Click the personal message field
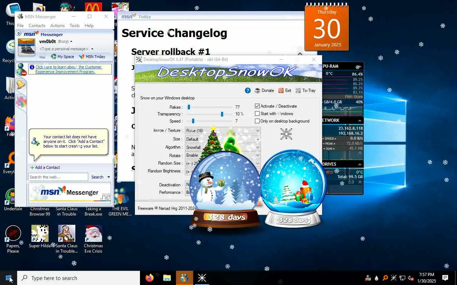 coord(64,49)
